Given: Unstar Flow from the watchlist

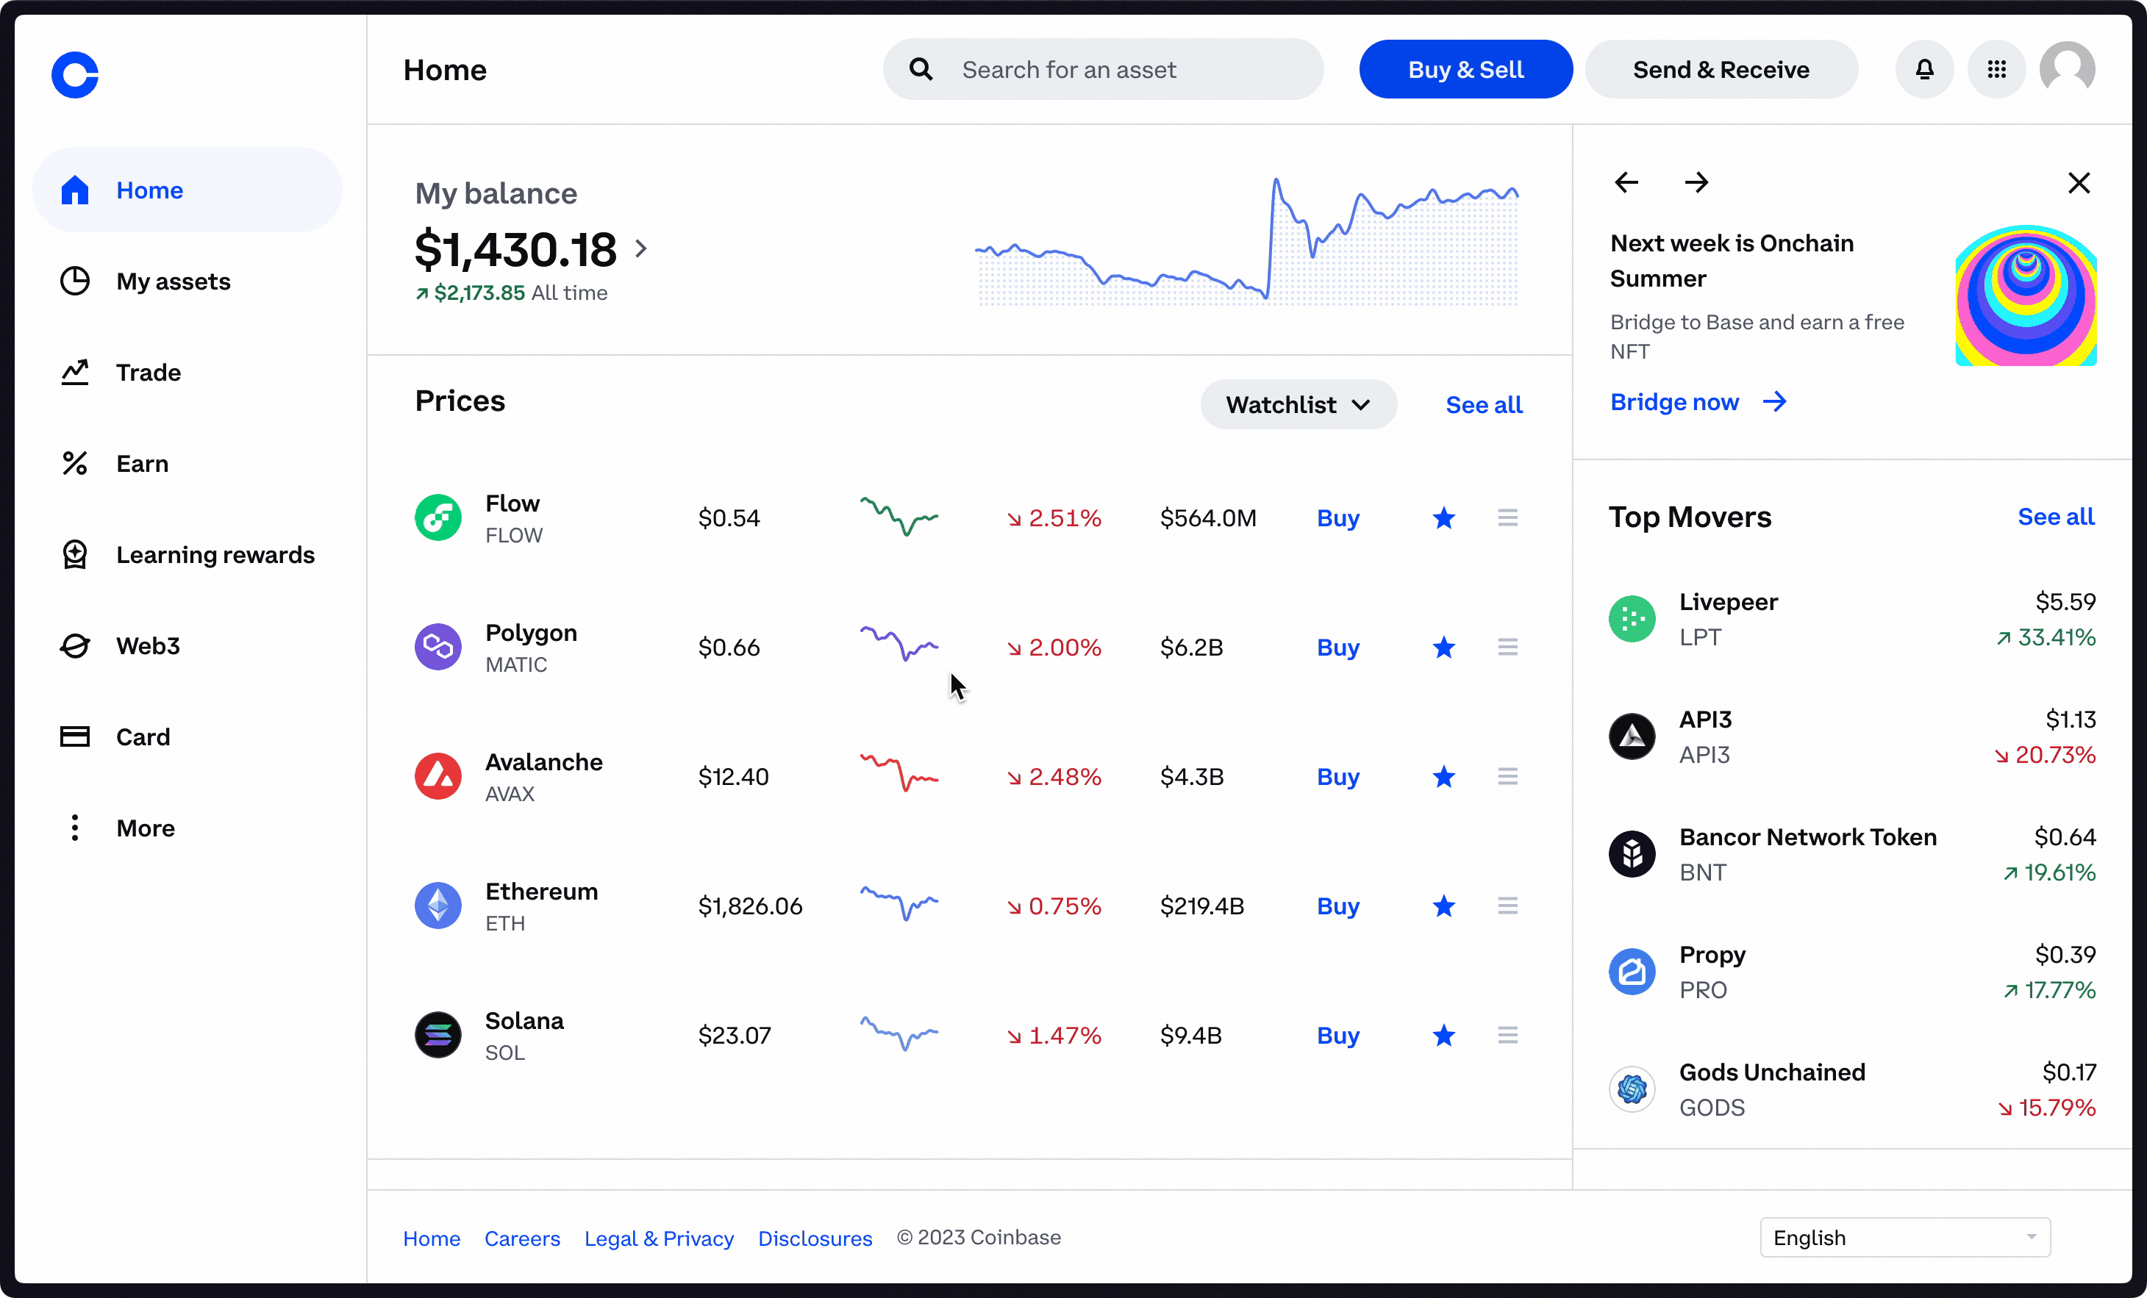Looking at the screenshot, I should [1443, 518].
